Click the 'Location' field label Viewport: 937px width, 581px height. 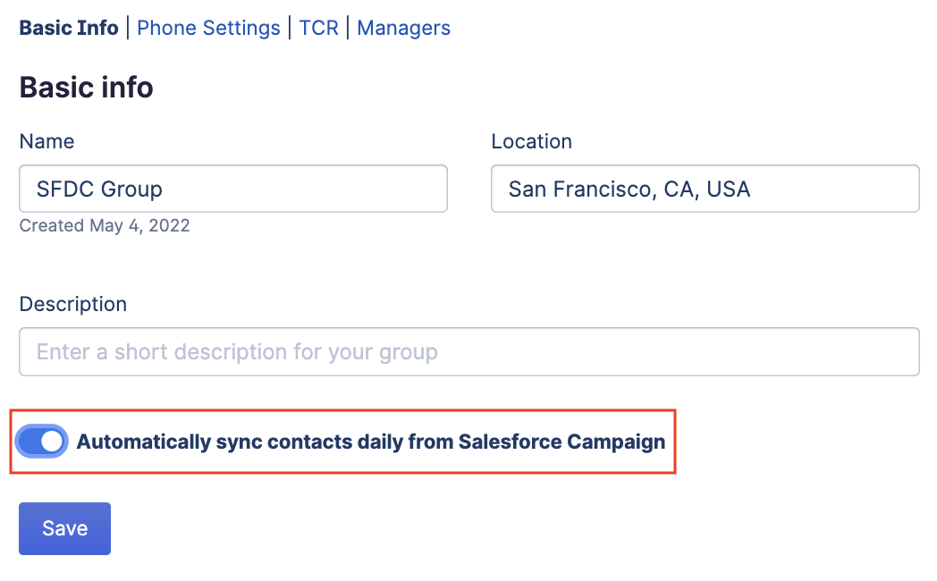[531, 141]
